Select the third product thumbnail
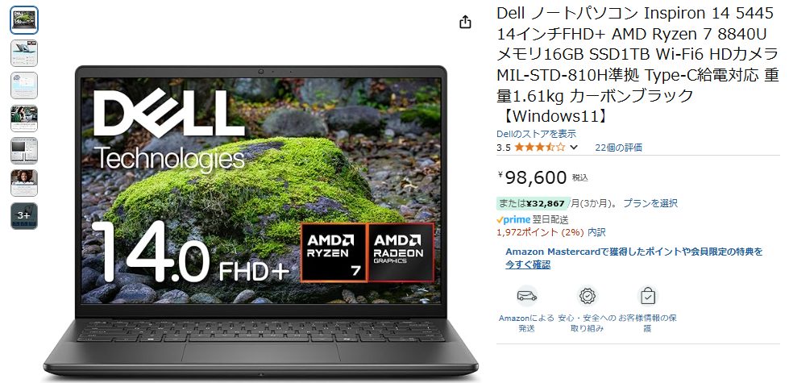The height and width of the screenshot is (383, 789). [x=24, y=85]
